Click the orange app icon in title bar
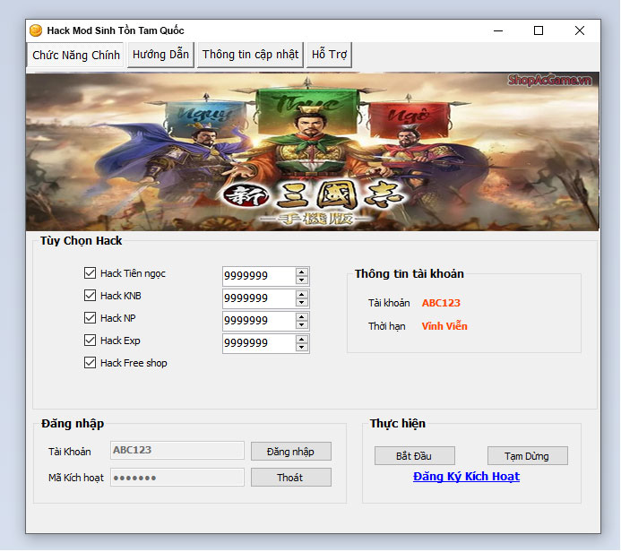This screenshot has width=621, height=552. pos(36,30)
